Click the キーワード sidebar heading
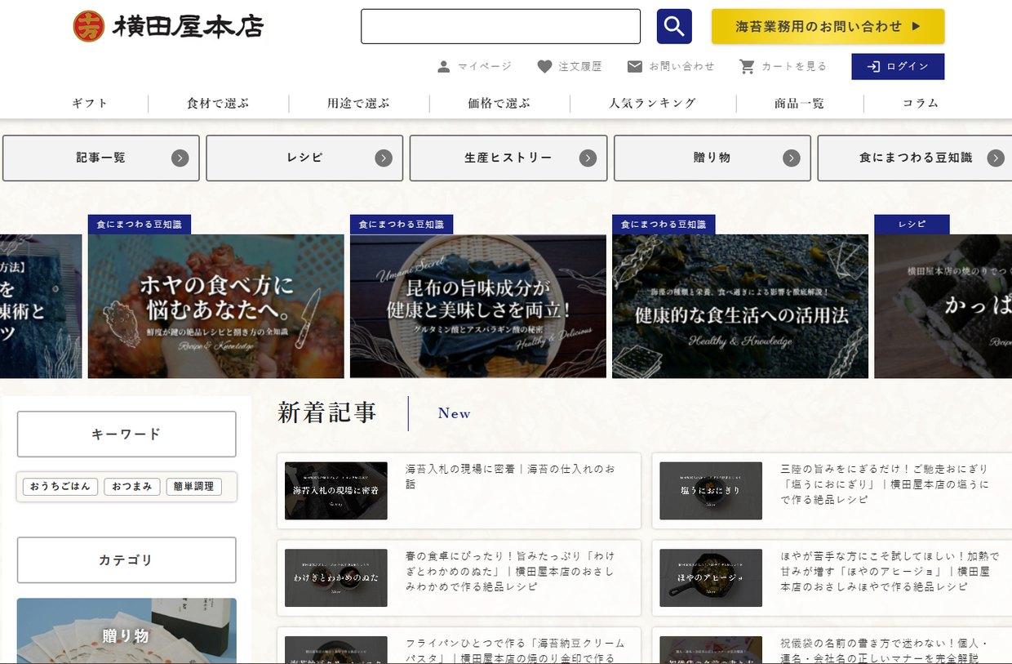 point(126,434)
